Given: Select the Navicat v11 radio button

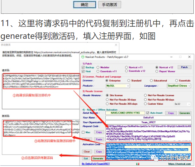Looking at the screenshot, I should [126, 67].
